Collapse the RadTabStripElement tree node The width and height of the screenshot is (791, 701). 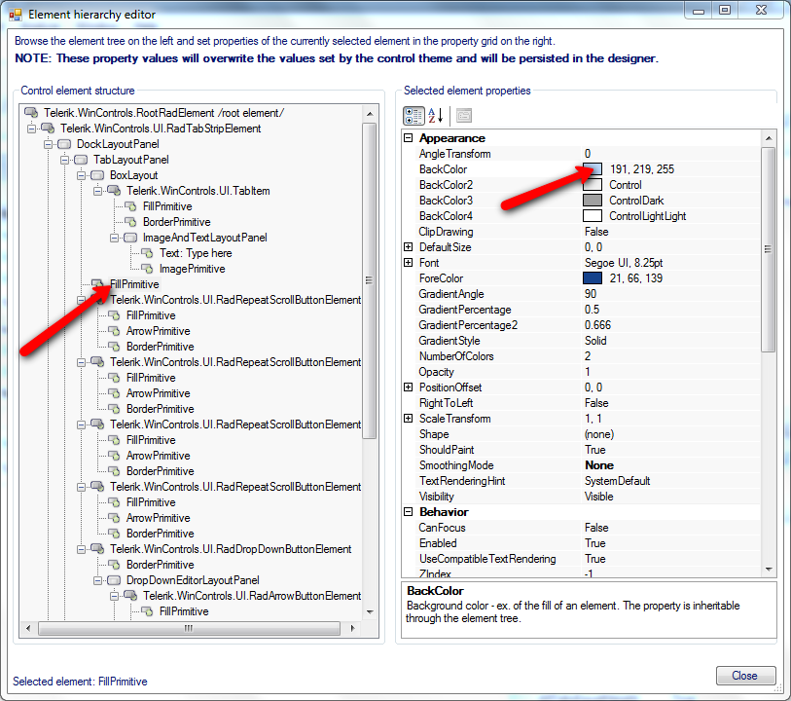coord(31,129)
